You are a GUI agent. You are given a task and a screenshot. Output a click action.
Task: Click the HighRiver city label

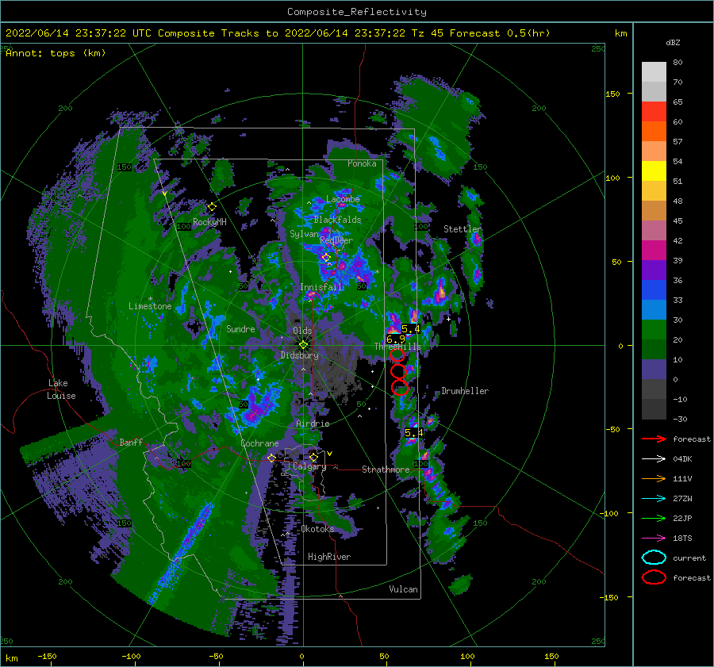(x=329, y=557)
